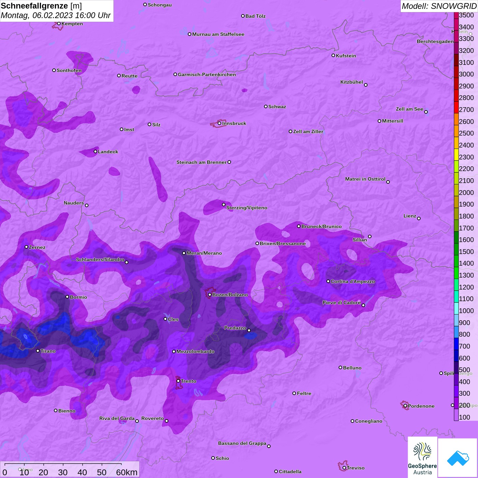Click the 'Cittadella' label
The height and width of the screenshot is (478, 478).
[290, 472]
